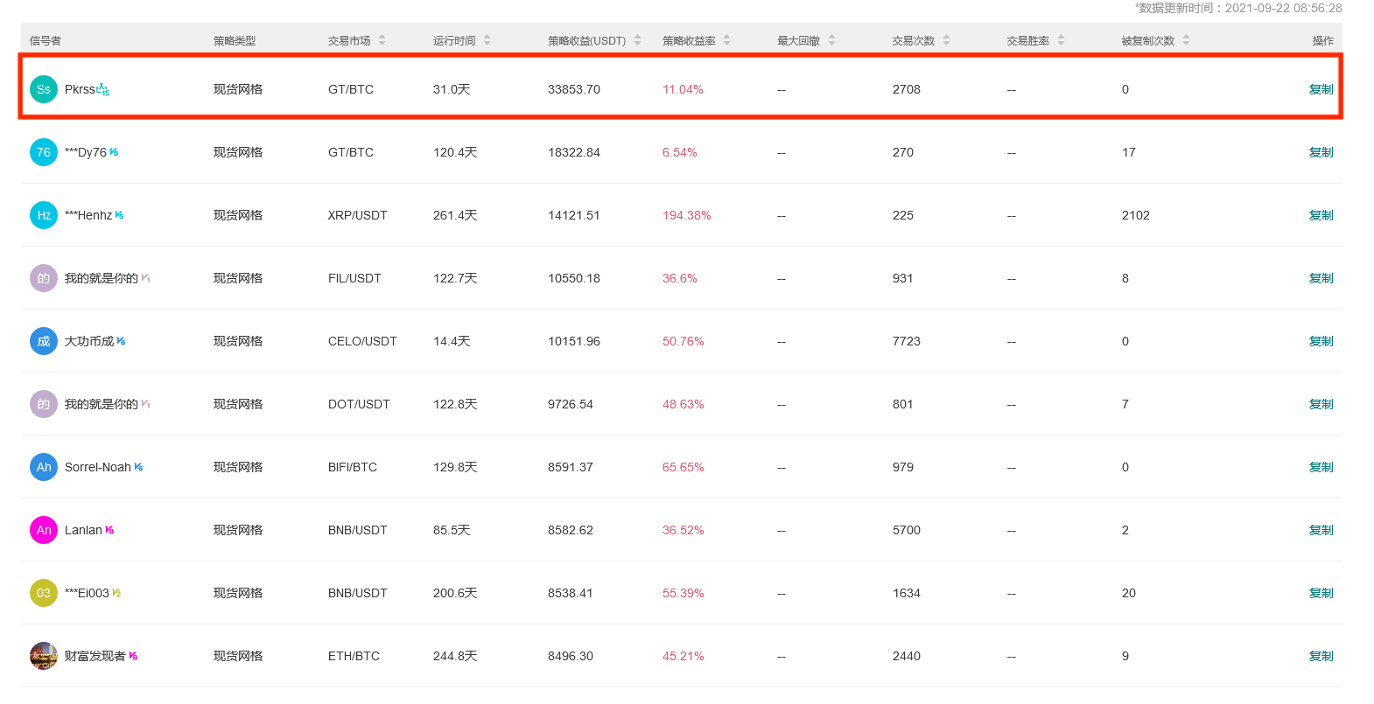The image size is (1374, 704).
Task: Sort by 策略收益(USDT) column arrows
Action: tap(637, 40)
